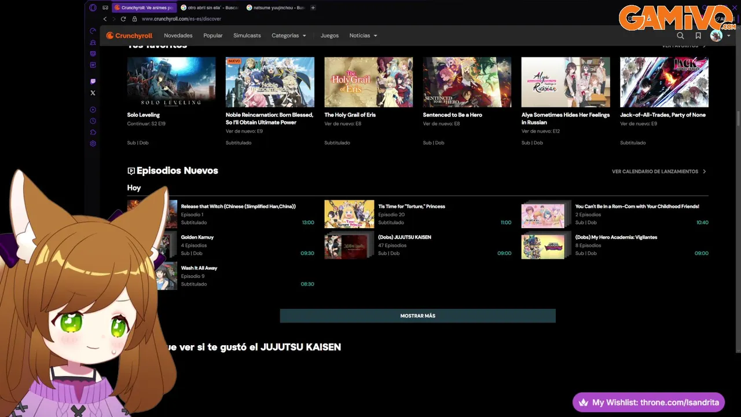Viewport: 741px width, 417px height.
Task: Open Alya Sometimes Hides Her Feelings thumbnail
Action: click(566, 82)
